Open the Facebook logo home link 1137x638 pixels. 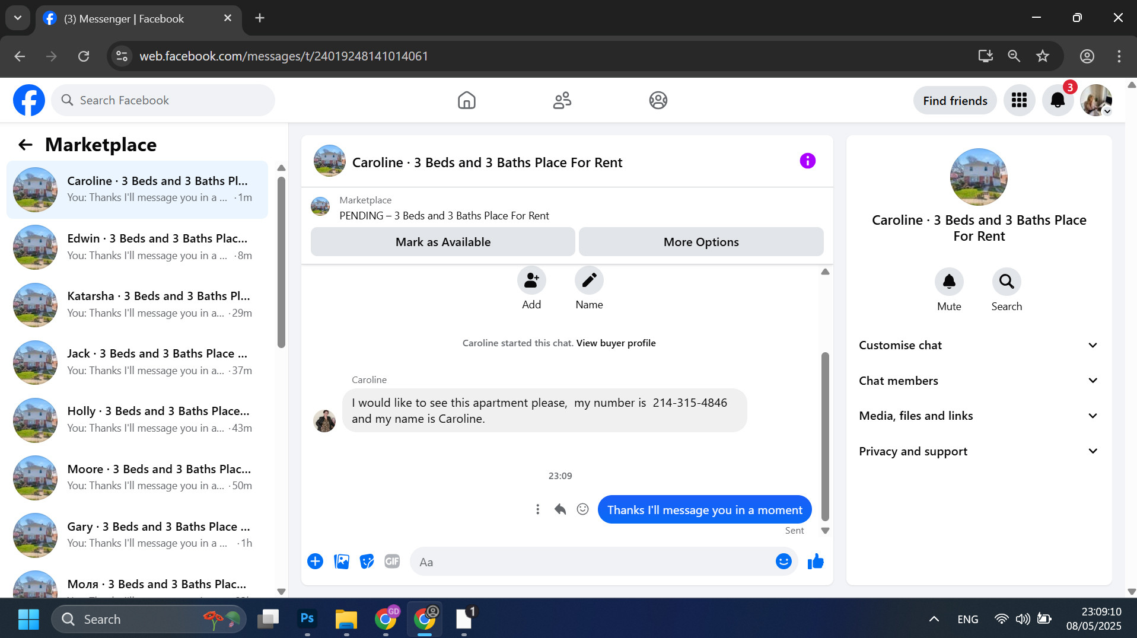tap(29, 100)
